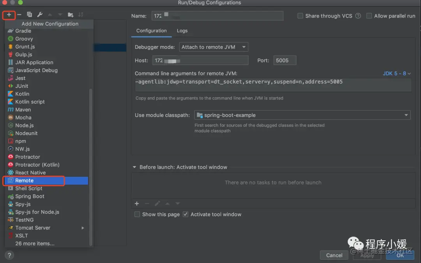This screenshot has height=263, width=421.
Task: Click the help question mark button
Action: pyautogui.click(x=9, y=255)
